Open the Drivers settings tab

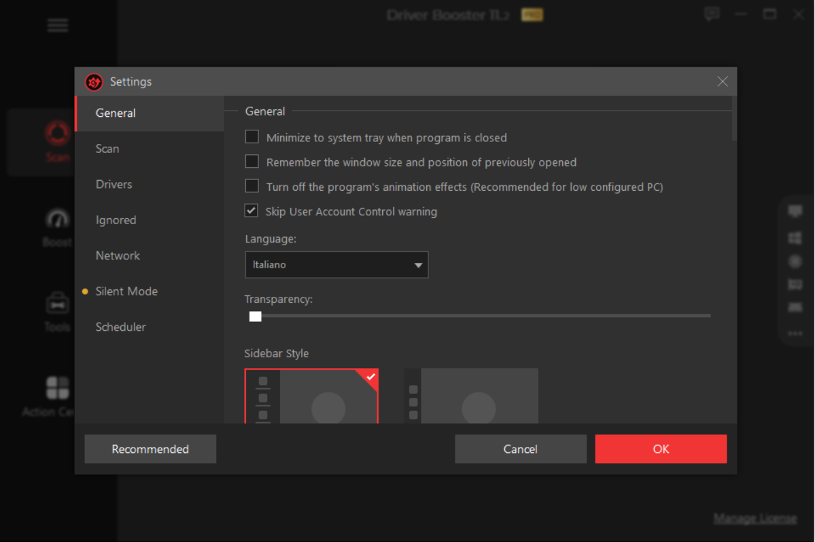click(x=150, y=184)
